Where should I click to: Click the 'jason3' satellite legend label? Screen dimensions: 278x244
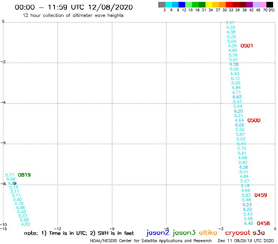184,233
